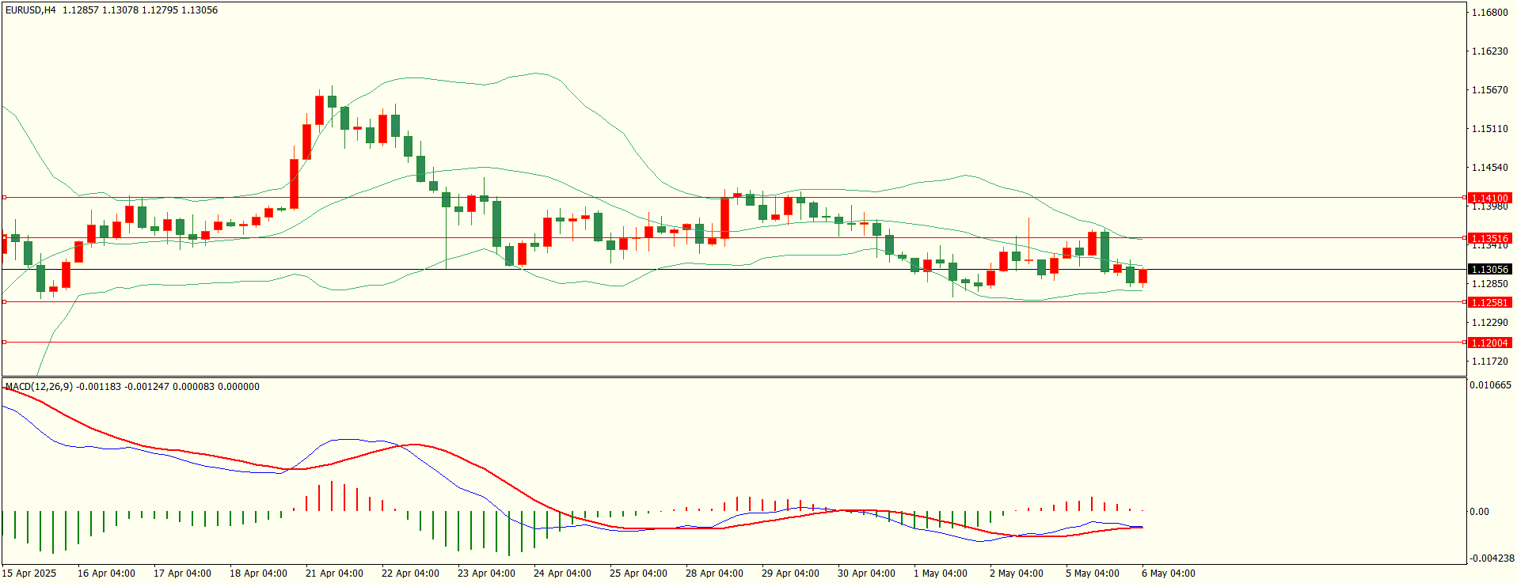Click the MACD zero level 0.00 label
The width and height of the screenshot is (1517, 583).
1479,512
